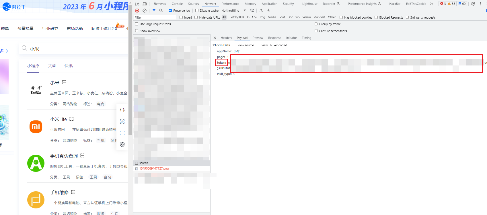Click search magnifier in Aladdin search box
Viewport: 487px width, 215px height.
24,48
